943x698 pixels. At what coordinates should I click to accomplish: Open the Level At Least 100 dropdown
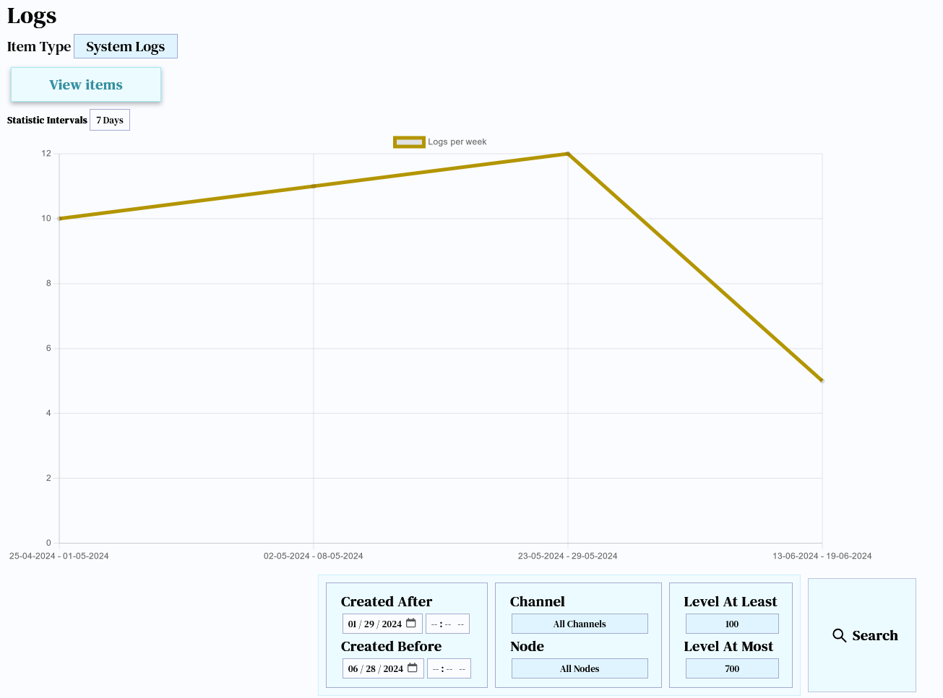point(732,624)
